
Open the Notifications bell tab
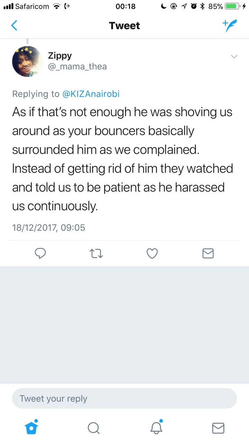coord(156,428)
